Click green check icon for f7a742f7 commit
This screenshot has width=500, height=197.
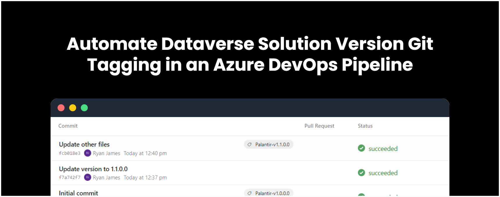[x=361, y=173]
